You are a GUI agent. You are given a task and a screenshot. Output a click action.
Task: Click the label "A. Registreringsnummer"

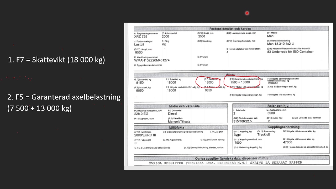tap(146, 33)
